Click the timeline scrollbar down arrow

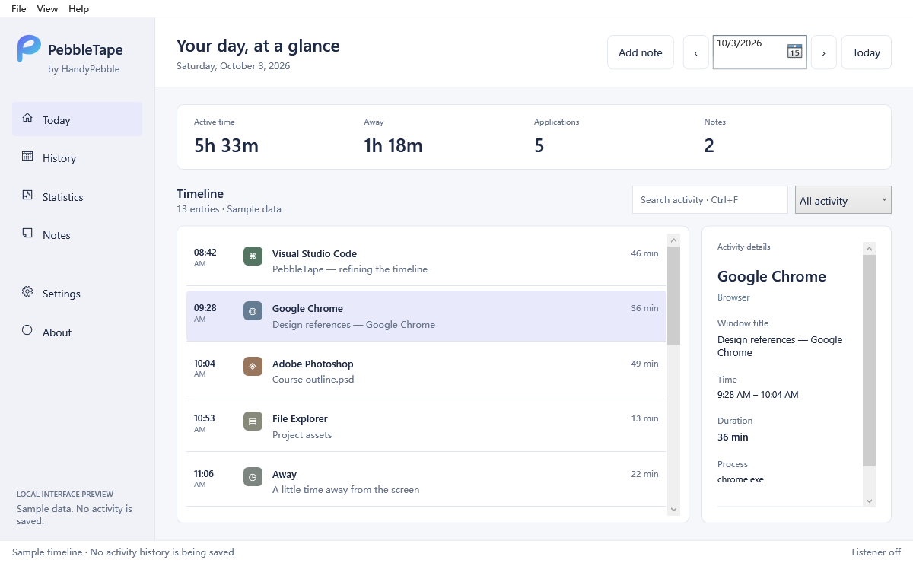(673, 509)
